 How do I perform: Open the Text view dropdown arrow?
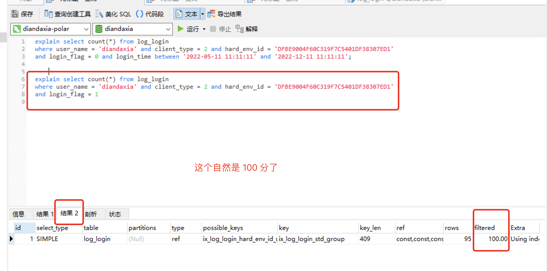pyautogui.click(x=202, y=14)
